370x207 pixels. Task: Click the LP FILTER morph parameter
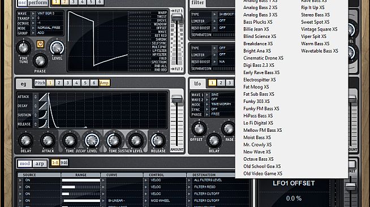pyautogui.click(x=160, y=51)
